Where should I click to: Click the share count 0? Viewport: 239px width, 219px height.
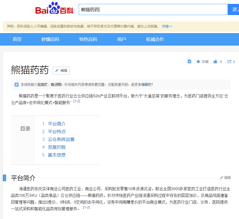tap(234, 62)
